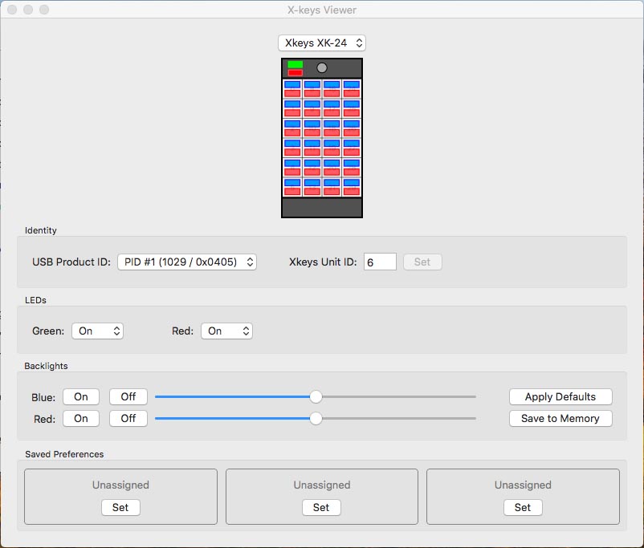Turn Red backlights Off
Image resolution: width=644 pixels, height=548 pixels.
128,418
